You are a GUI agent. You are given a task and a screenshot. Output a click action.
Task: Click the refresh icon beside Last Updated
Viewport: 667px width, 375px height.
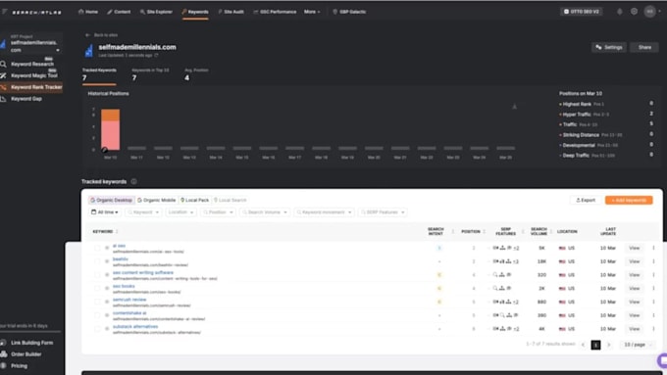coord(156,55)
